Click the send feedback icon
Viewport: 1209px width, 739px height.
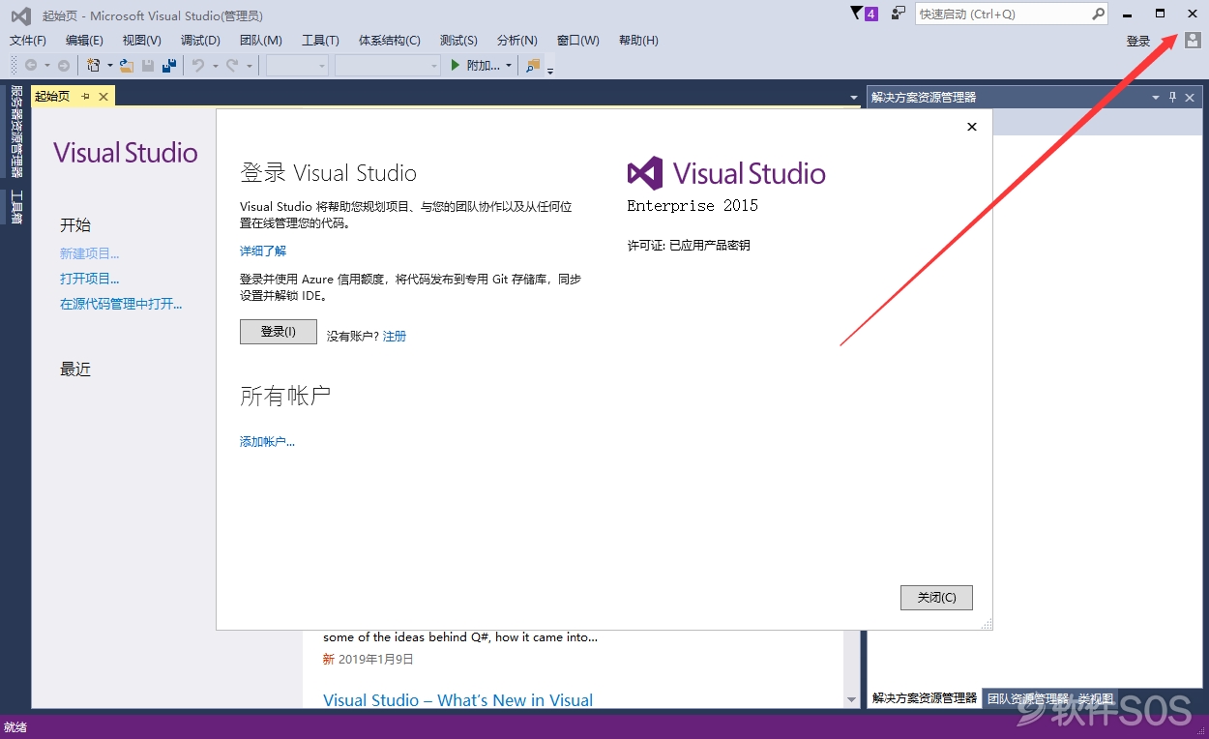point(899,14)
